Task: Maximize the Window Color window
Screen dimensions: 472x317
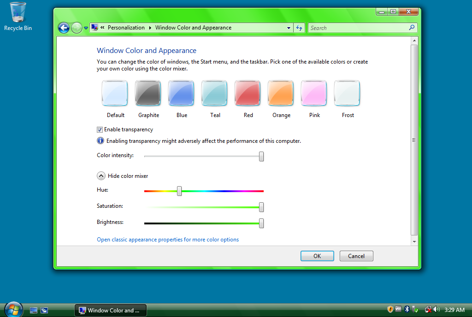Action: [393, 12]
